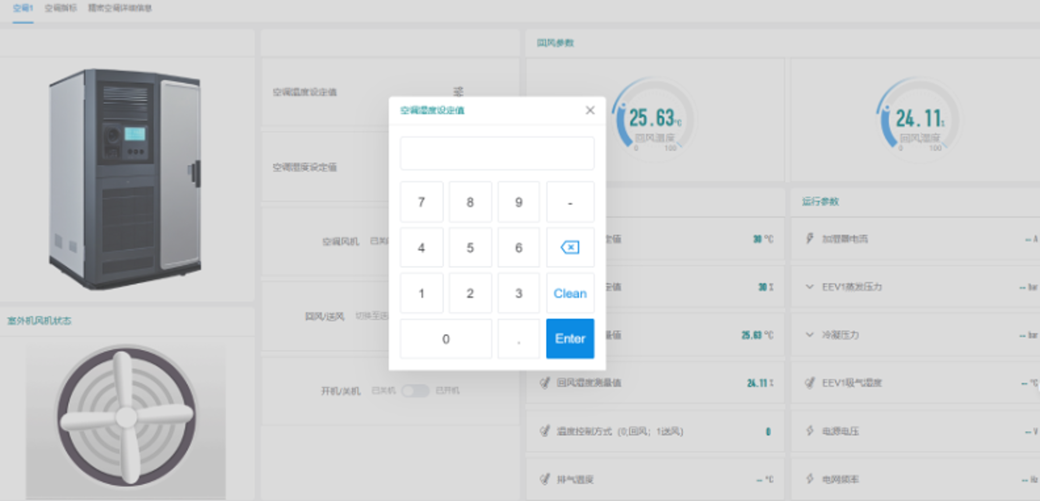Click the lightning icon beside 电源电压
This screenshot has width=1040, height=501.
point(810,431)
